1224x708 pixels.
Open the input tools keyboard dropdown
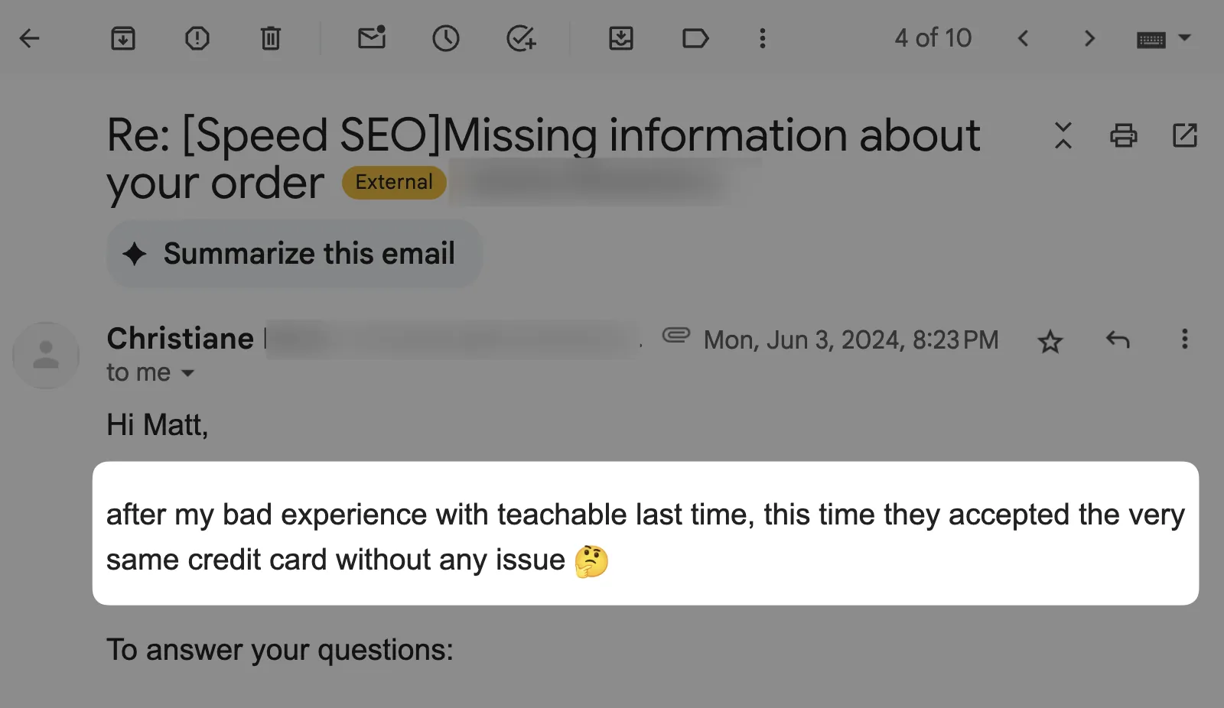(x=1164, y=38)
